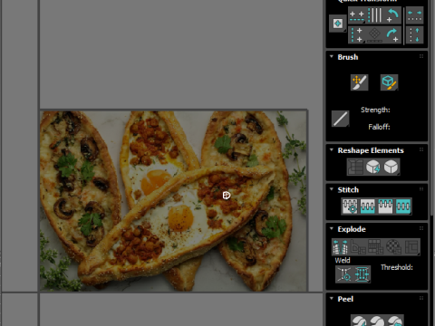Image resolution: width=435 pixels, height=326 pixels.
Task: Click the Stitch rollout grip handle
Action: pos(421,189)
